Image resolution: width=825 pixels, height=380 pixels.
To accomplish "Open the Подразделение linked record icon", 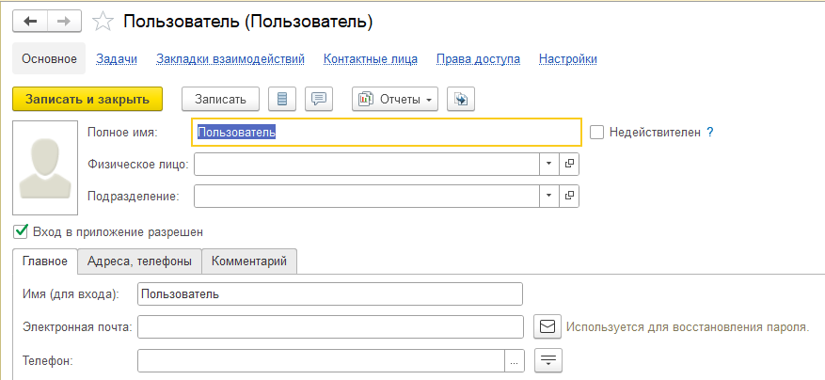I will tap(569, 196).
